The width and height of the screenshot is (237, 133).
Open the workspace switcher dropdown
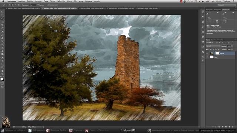[x=226, y=5]
